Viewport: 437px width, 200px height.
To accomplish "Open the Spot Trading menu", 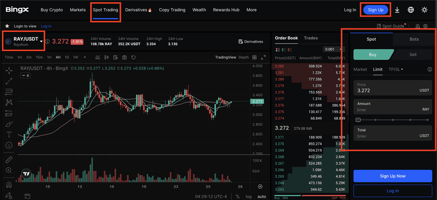I will 105,10.
